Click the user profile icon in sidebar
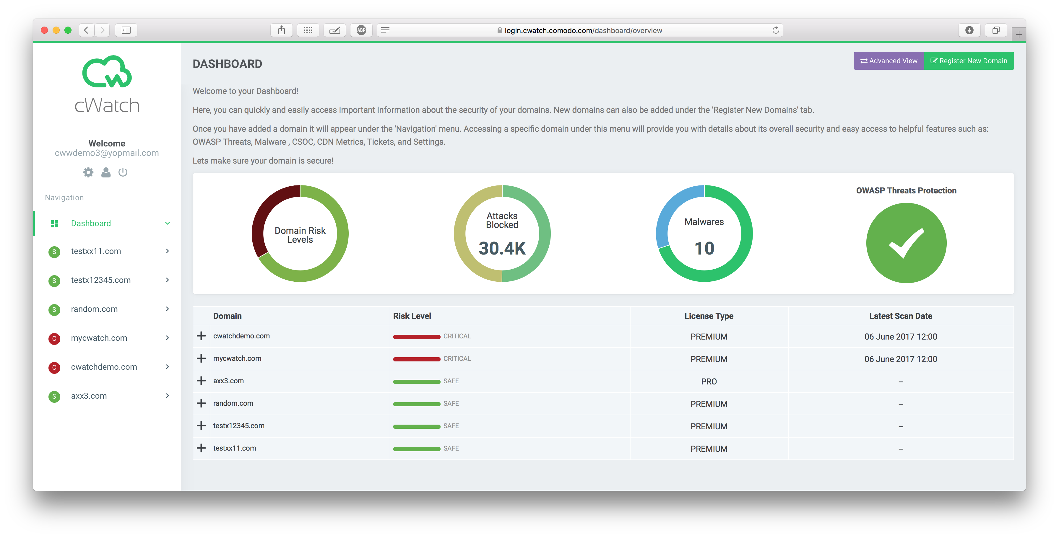The image size is (1059, 538). click(106, 172)
